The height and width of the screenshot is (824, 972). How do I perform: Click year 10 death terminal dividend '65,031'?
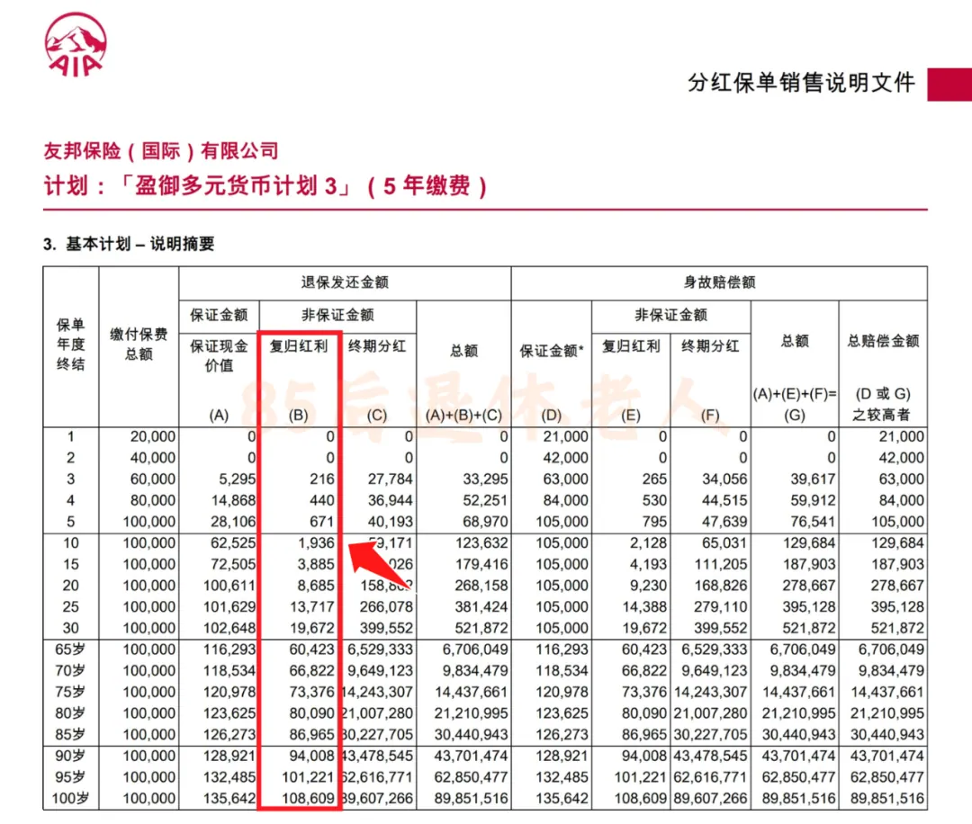point(724,543)
